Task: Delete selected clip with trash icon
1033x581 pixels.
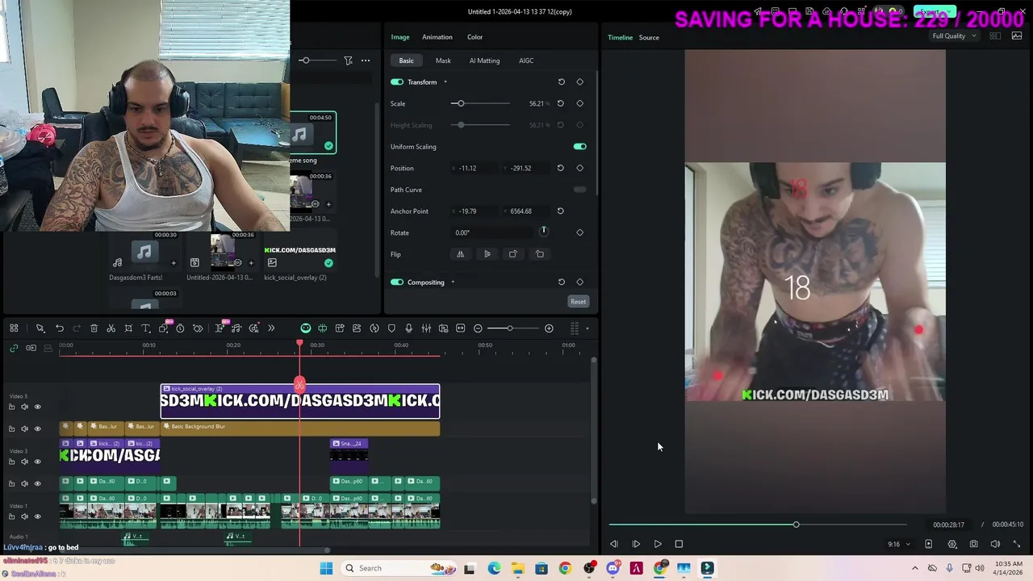Action: coord(94,328)
